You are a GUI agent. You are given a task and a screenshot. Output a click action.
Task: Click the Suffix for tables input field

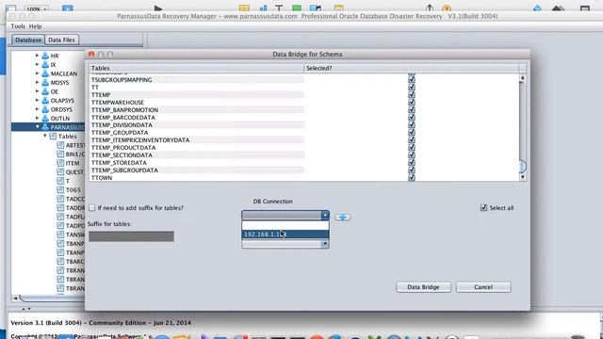(x=131, y=236)
